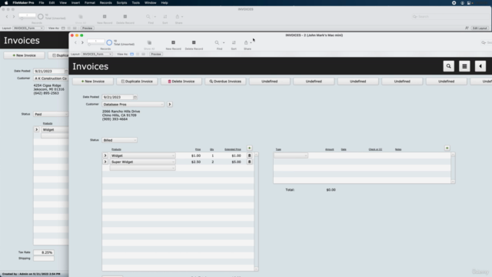Click Super Widget quantity value 2
Viewport: 492px width, 277px height.
[212, 162]
